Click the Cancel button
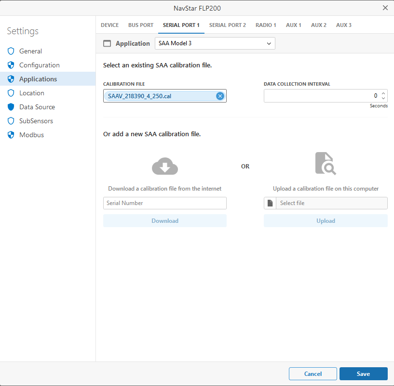394x386 pixels. tap(313, 373)
